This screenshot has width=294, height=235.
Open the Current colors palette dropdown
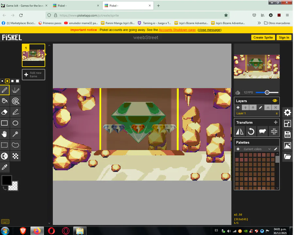257,149
